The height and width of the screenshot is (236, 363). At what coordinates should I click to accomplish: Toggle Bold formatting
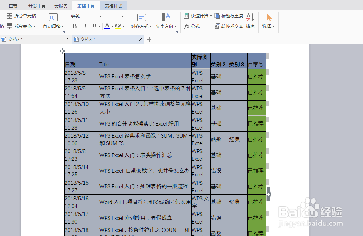[75, 26]
